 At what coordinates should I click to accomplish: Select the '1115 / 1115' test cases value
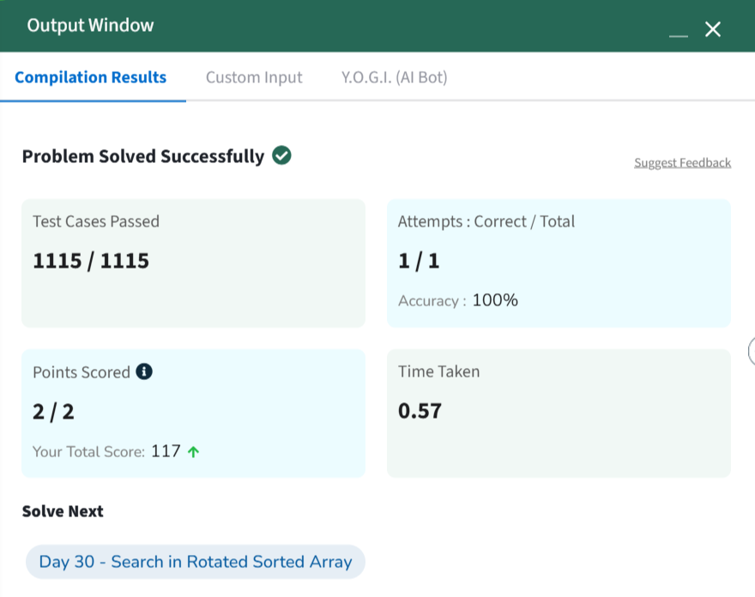coord(91,261)
